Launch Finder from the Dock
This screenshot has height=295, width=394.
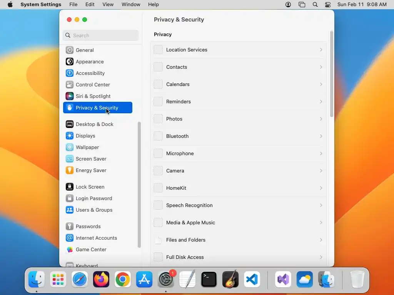click(x=37, y=279)
